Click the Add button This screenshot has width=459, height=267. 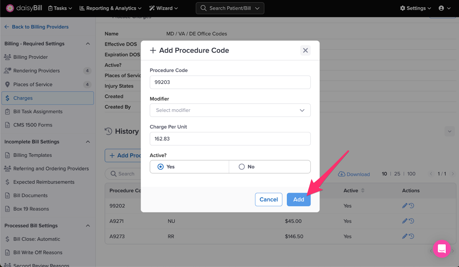pyautogui.click(x=299, y=200)
